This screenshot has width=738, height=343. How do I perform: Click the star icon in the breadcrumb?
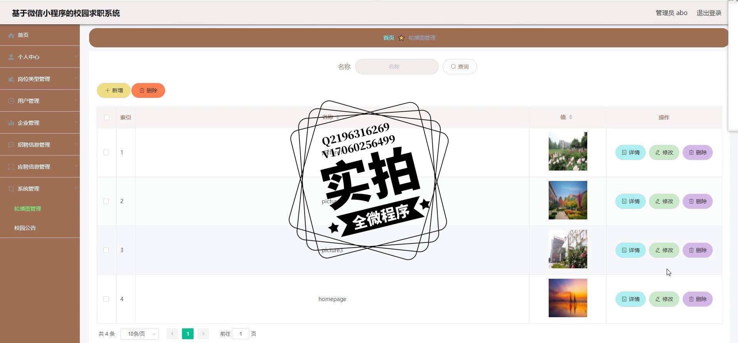tap(401, 38)
